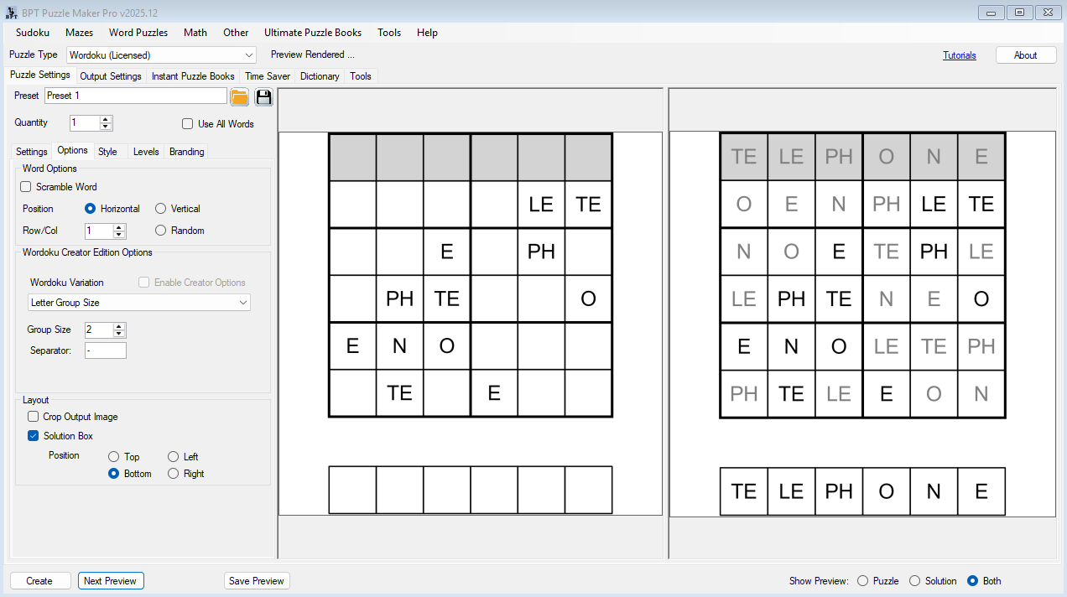Image resolution: width=1067 pixels, height=597 pixels.
Task: Open the Help menu
Action: tap(427, 33)
